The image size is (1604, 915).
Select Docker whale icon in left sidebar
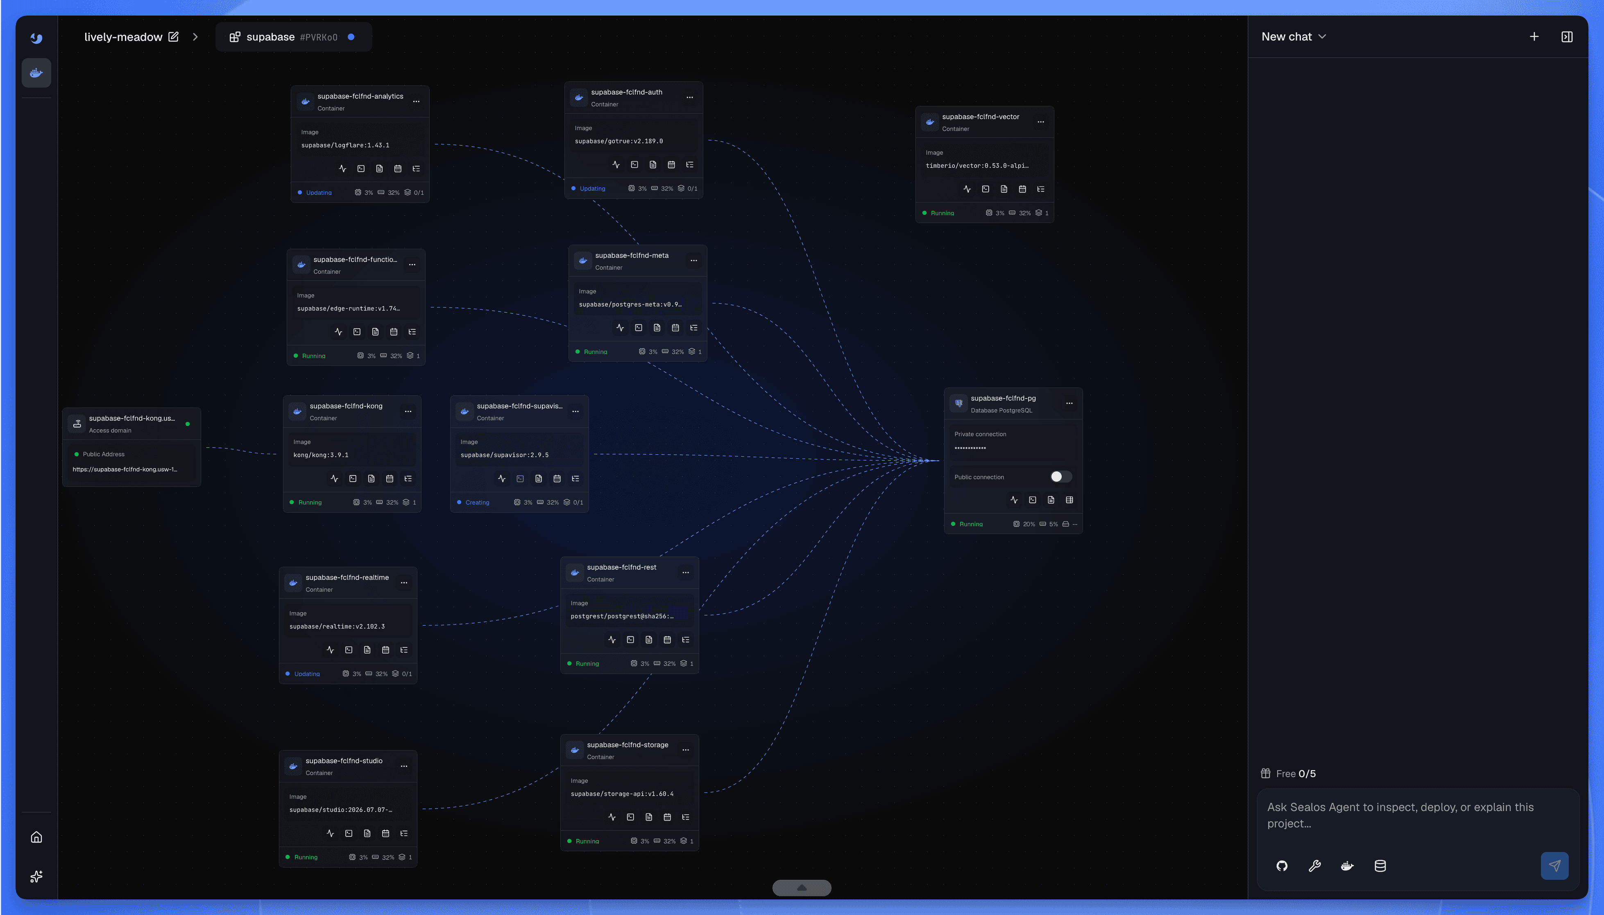36,73
